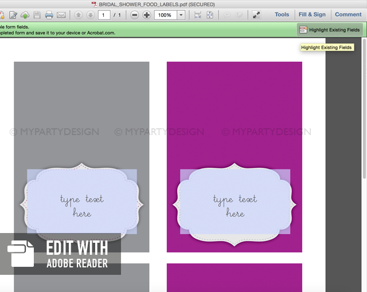Click the email envelope icon
367x292 pixels.
pos(61,15)
